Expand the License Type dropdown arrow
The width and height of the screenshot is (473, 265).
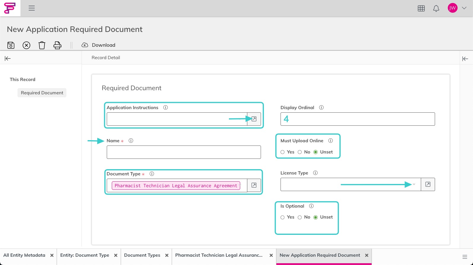pos(414,184)
